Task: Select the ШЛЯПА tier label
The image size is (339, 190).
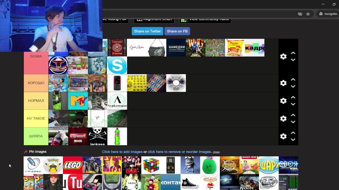Action: click(x=36, y=136)
